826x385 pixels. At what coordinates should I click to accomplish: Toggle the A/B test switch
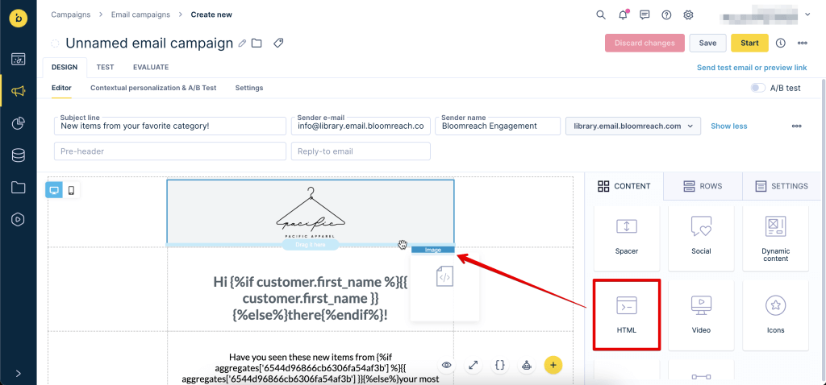pyautogui.click(x=757, y=88)
